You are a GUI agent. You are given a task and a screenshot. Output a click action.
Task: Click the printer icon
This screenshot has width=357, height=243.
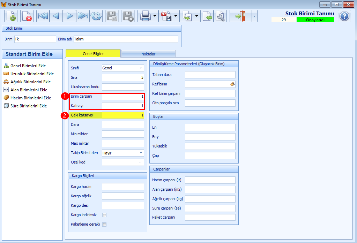pos(145,16)
